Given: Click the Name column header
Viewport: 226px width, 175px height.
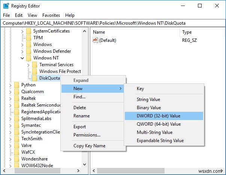Looking at the screenshot, I should click(x=99, y=33).
